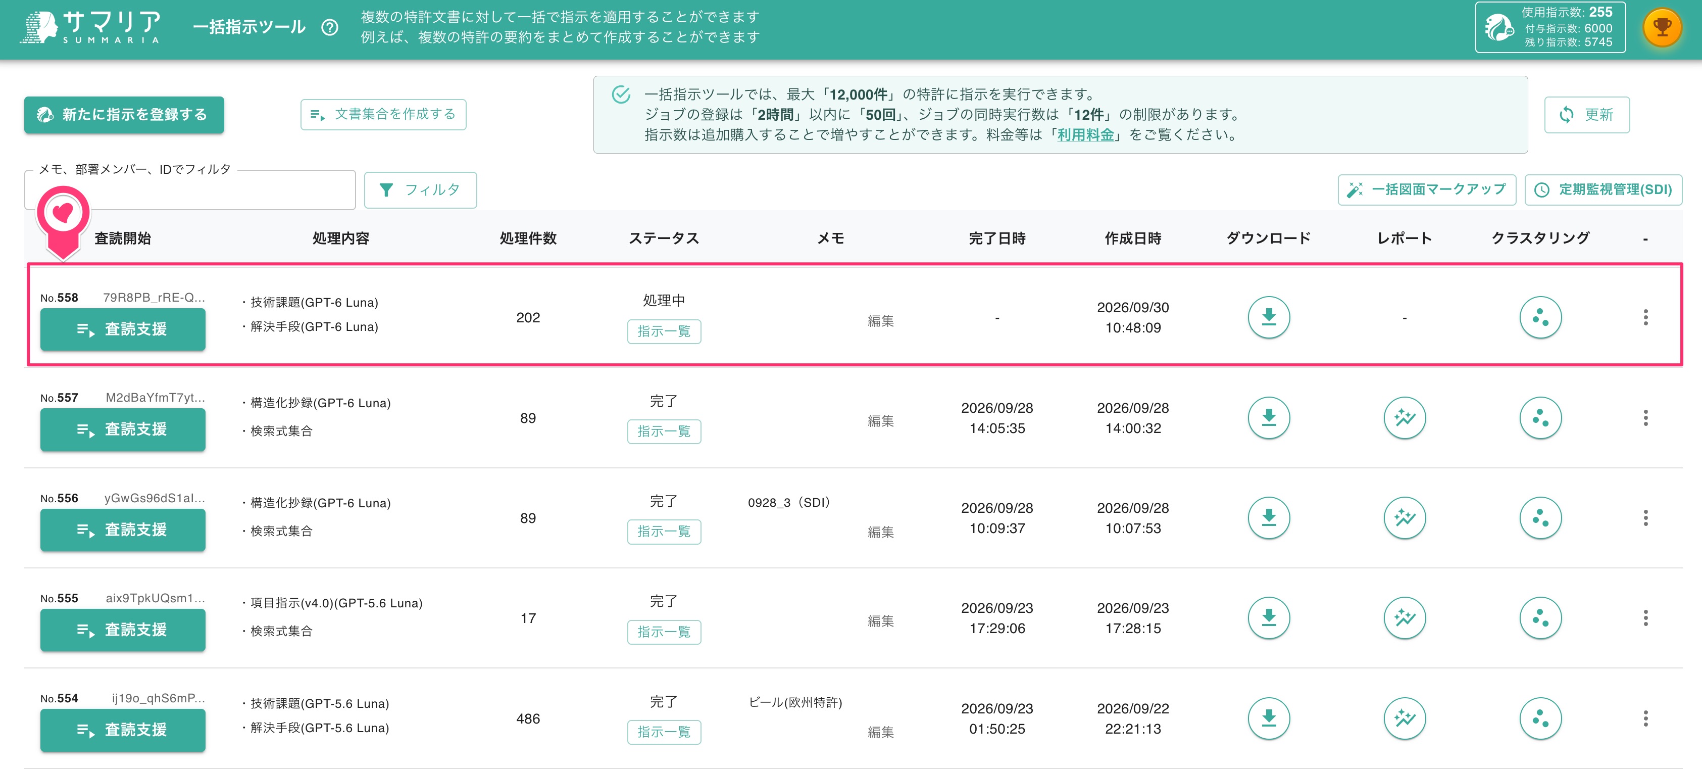Viewport: 1702px width, 769px height.
Task: Open clustering for job No.558
Action: click(x=1540, y=317)
